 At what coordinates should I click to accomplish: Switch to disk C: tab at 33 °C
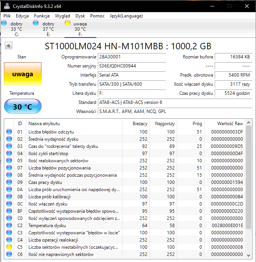(16, 29)
